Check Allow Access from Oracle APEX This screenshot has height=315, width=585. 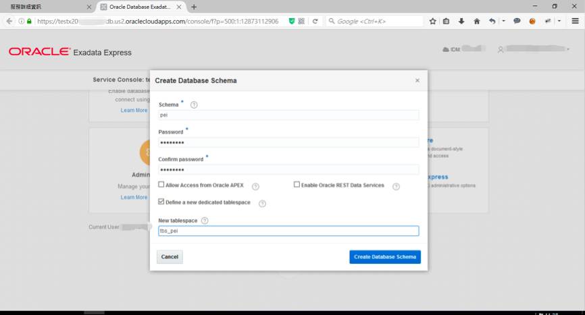(161, 185)
